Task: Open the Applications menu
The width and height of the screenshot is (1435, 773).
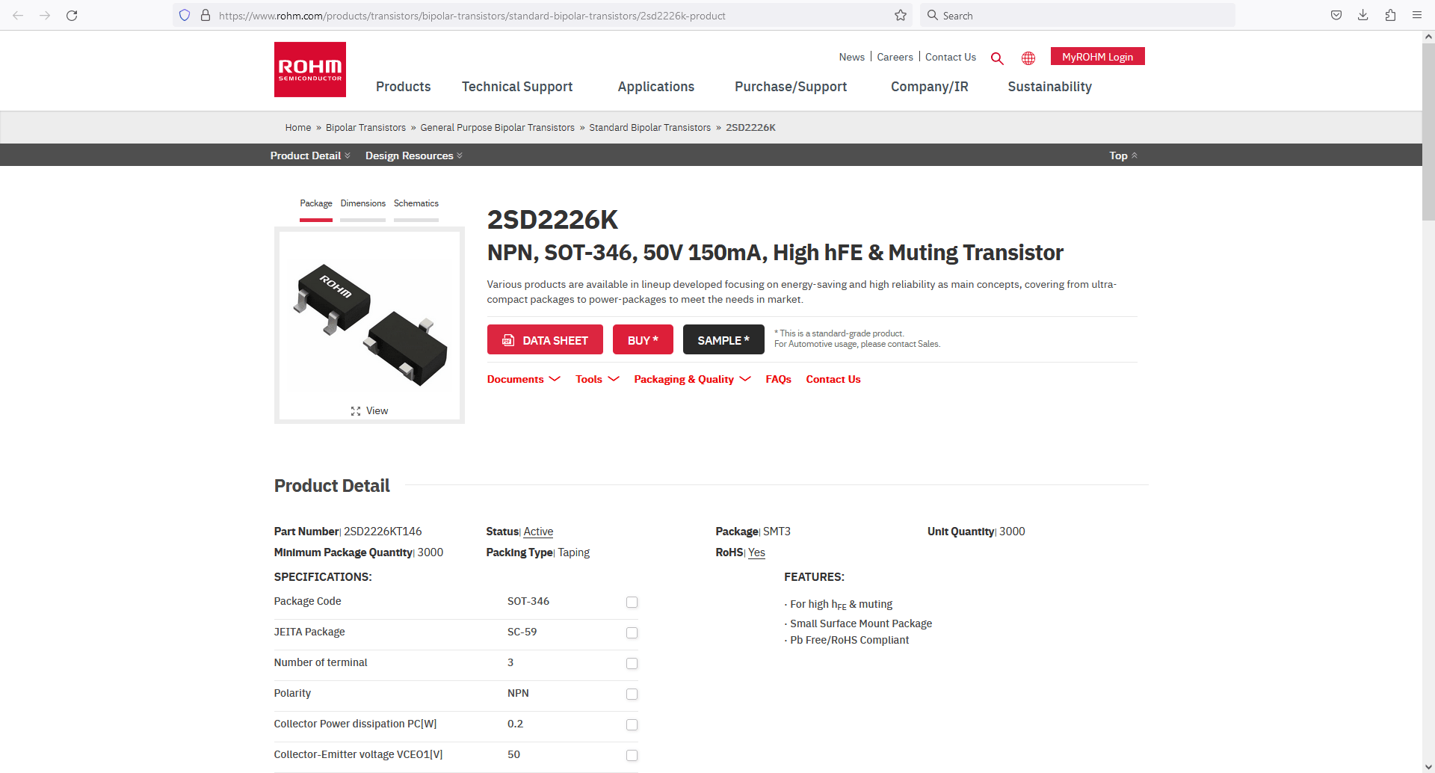Action: (656, 87)
